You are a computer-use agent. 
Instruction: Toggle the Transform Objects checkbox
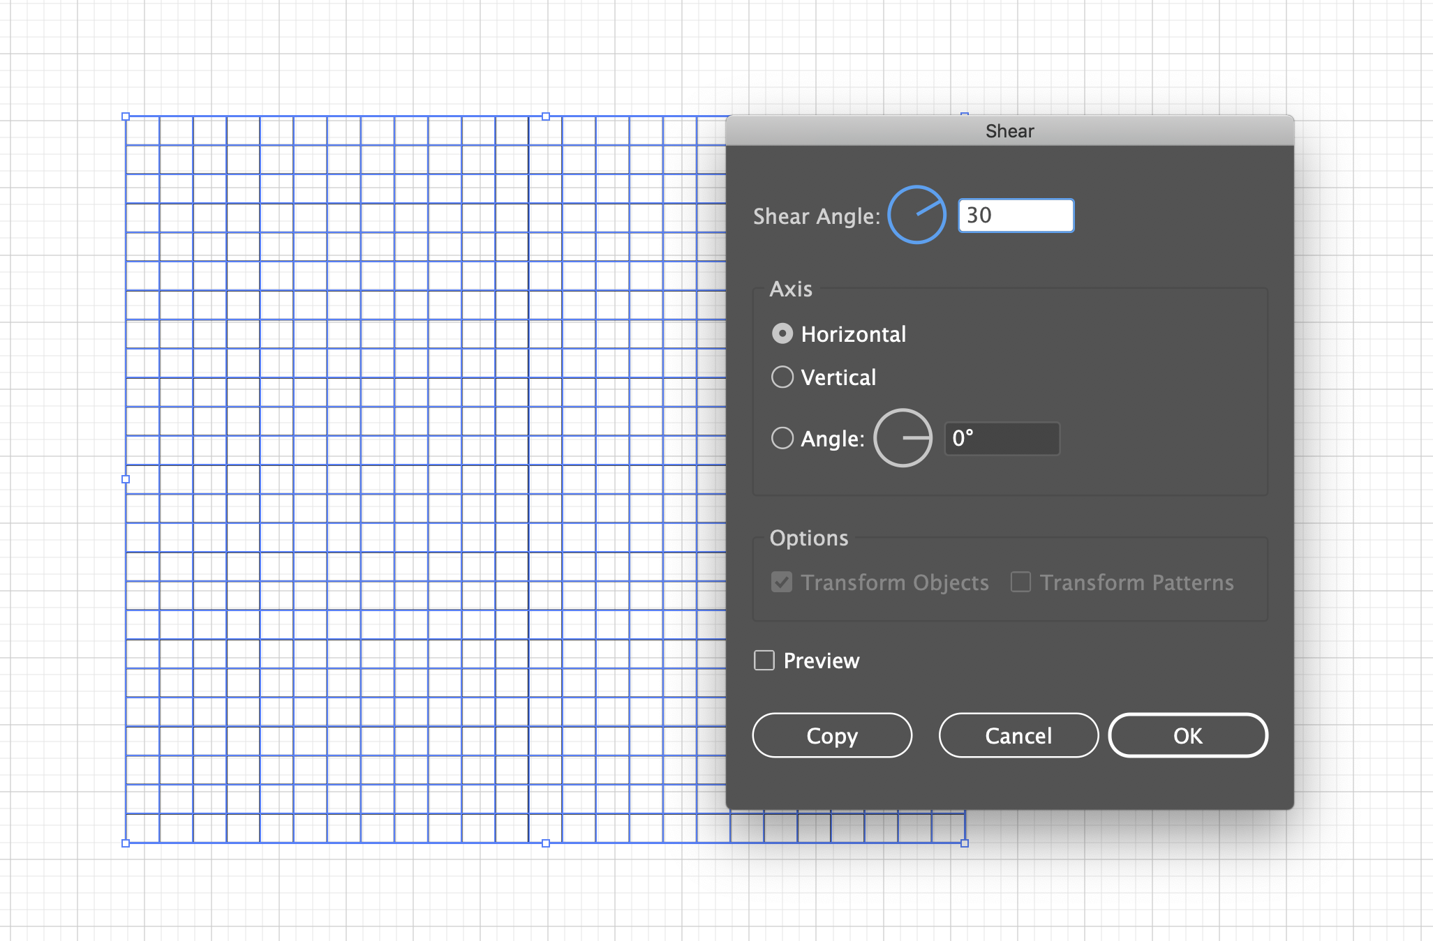(x=782, y=582)
